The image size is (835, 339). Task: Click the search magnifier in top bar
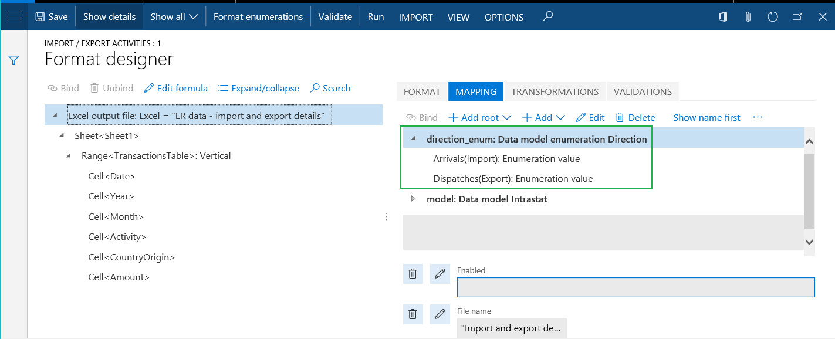(547, 16)
